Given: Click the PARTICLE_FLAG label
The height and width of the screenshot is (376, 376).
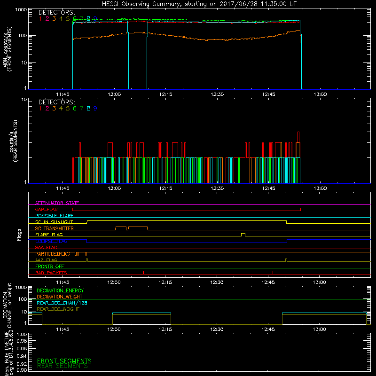Looking at the screenshot, I should coord(53,254).
